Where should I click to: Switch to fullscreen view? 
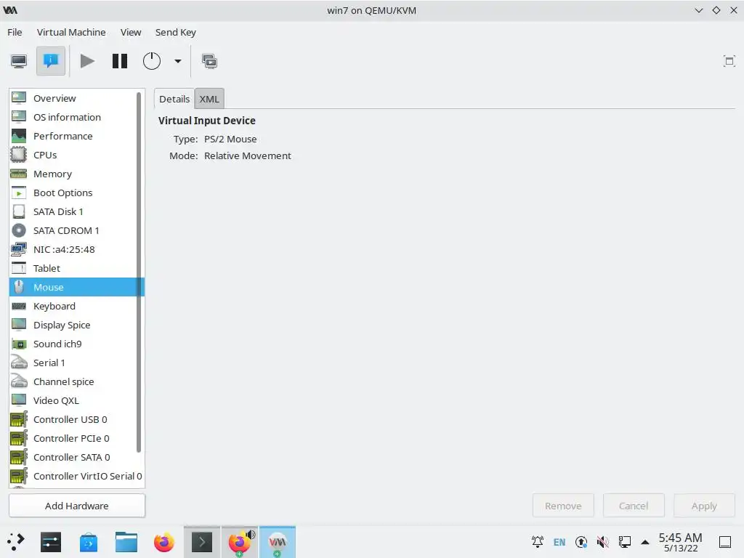click(729, 61)
